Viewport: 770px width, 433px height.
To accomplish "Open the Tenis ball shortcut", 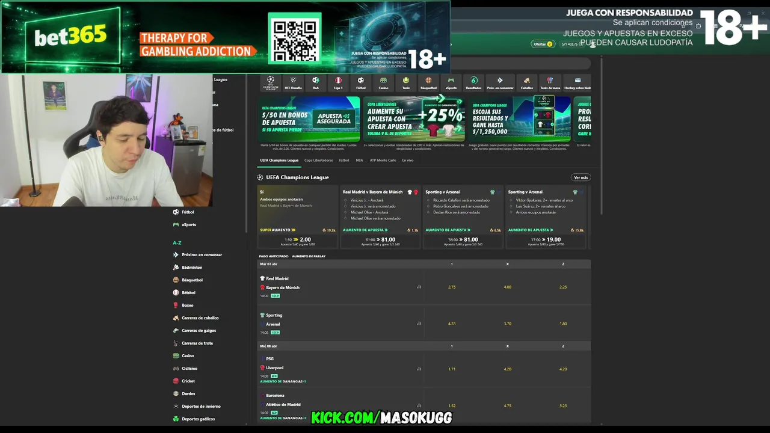I will pyautogui.click(x=406, y=83).
